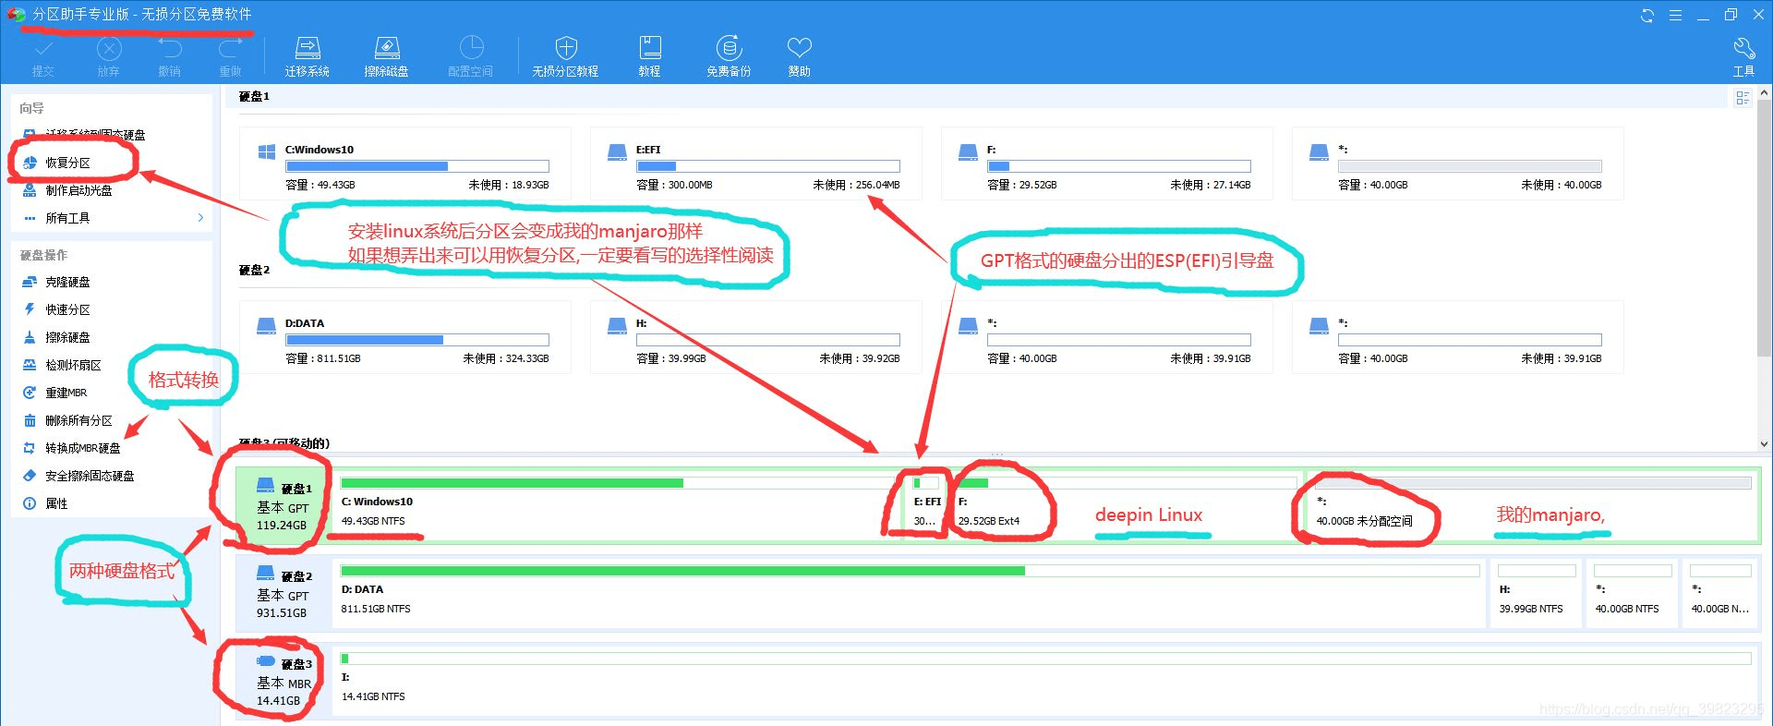This screenshot has width=1773, height=726.
Task: Click 容量 : 300.00MB text on E:EFI card
Action: 674,185
